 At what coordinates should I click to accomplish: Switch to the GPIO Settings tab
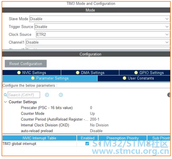[x=145, y=73]
